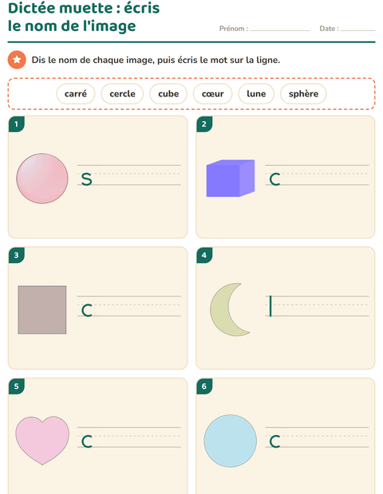Viewport: 383px width, 494px height.
Task: Select the word chip "carré"
Action: (76, 93)
